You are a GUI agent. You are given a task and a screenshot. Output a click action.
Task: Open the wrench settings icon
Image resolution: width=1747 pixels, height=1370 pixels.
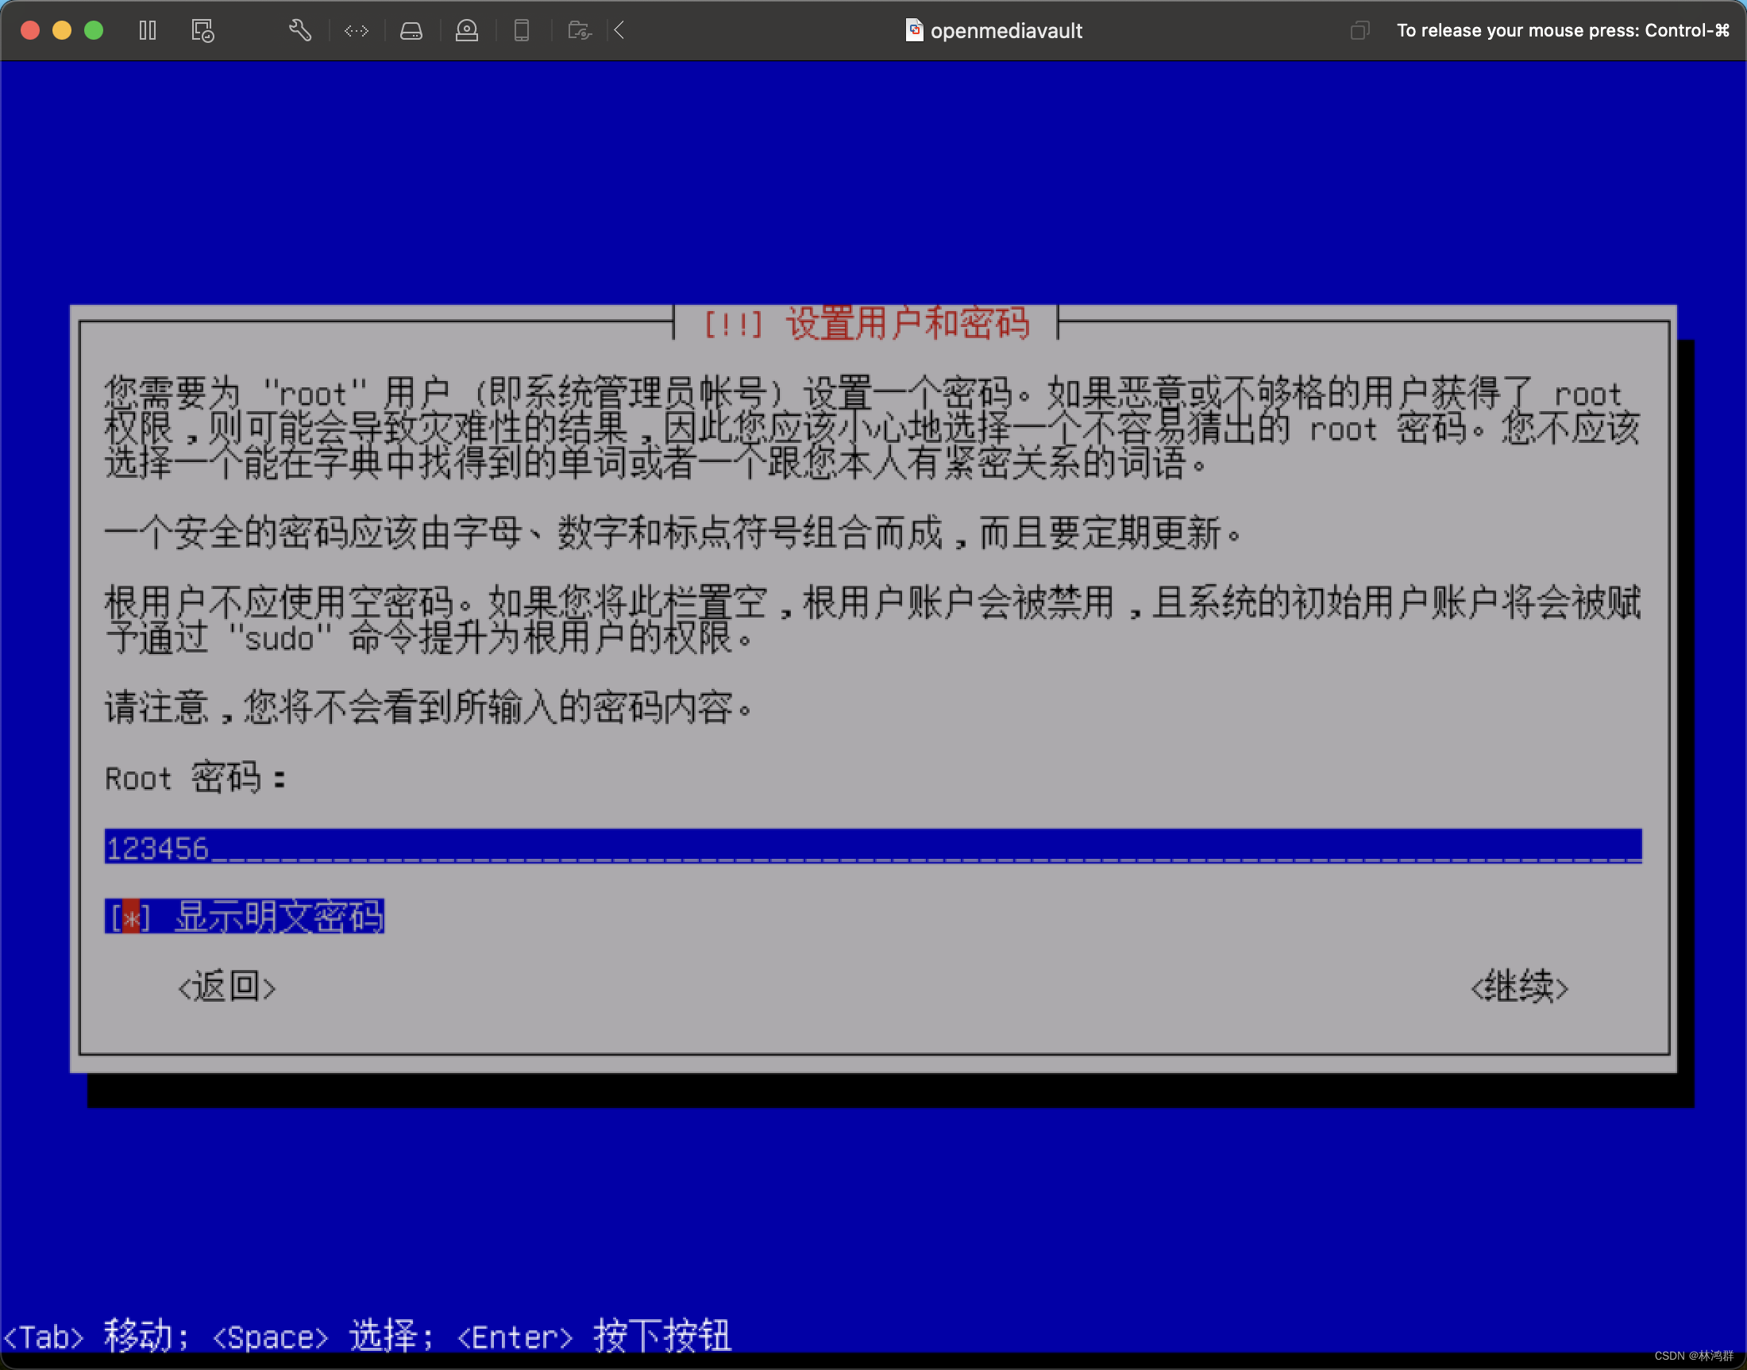click(299, 30)
